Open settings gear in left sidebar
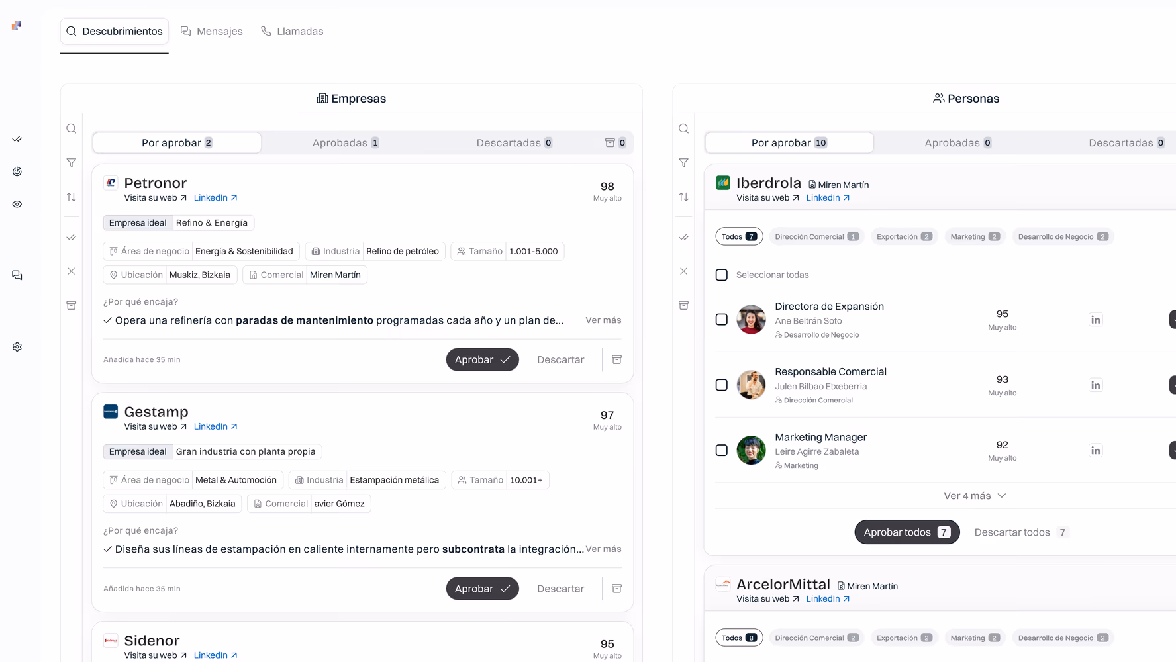Viewport: 1176px width, 662px height. pyautogui.click(x=17, y=347)
